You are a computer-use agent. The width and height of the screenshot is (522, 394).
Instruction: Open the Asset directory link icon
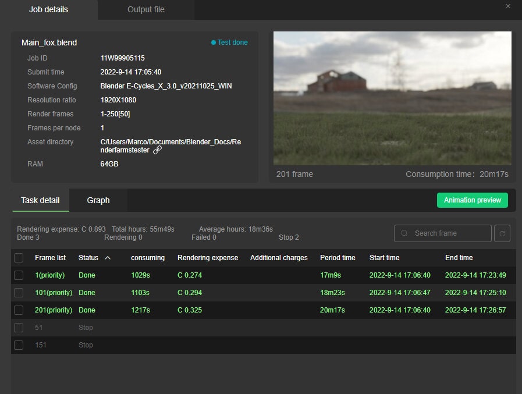157,150
